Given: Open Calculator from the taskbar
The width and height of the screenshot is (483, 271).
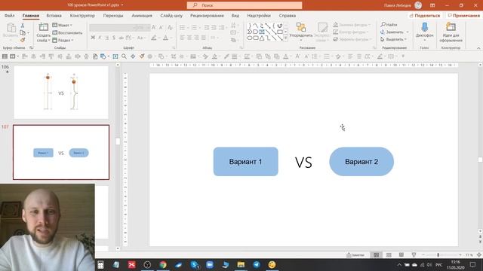Looking at the screenshot, I should 100,264.
